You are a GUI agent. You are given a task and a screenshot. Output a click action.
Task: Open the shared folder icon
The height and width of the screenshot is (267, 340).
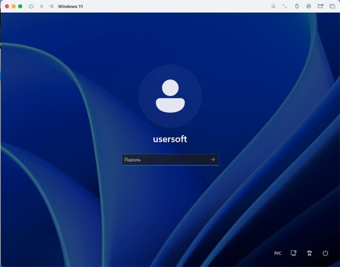320,6
